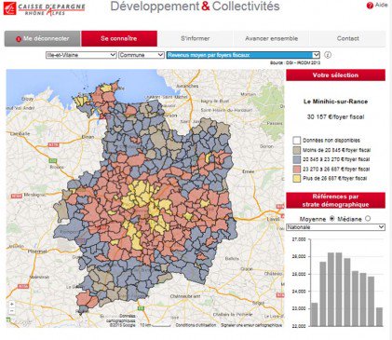Click the Me déconnecter tab
The width and height of the screenshot is (392, 340).
(x=43, y=39)
